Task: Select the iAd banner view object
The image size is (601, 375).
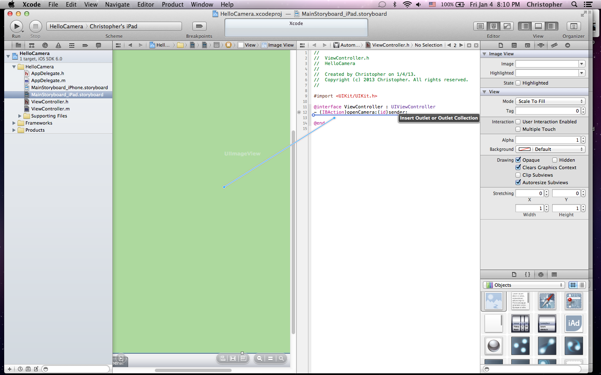Action: pyautogui.click(x=574, y=323)
